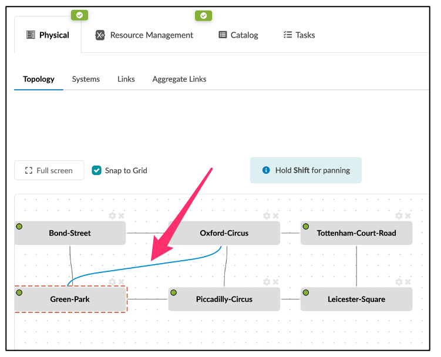Switch to Resource Management tab
441x357 pixels.
144,35
